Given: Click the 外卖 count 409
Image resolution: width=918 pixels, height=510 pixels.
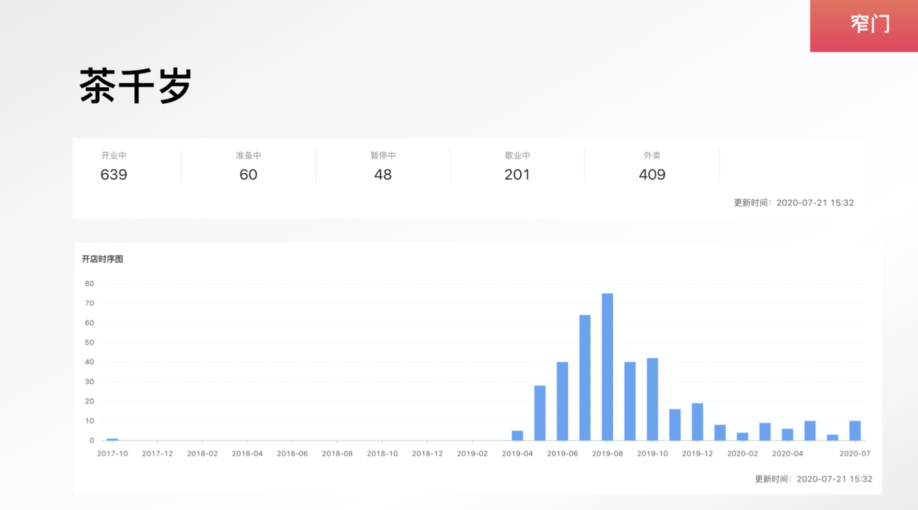Looking at the screenshot, I should pos(652,175).
